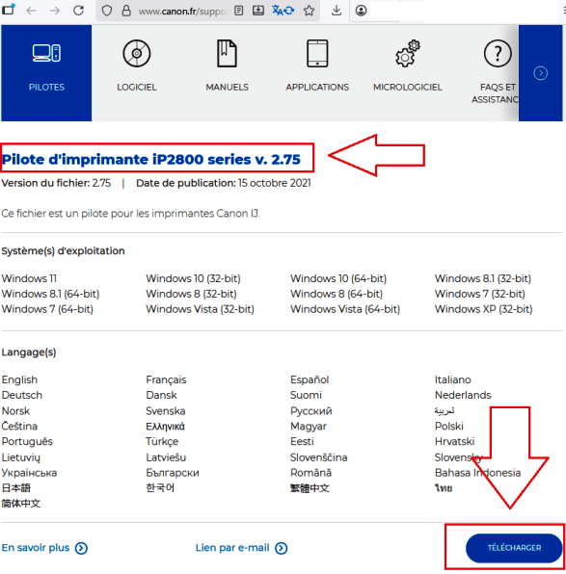Click the question mark FAQ icon
This screenshot has width=566, height=574.
click(x=498, y=53)
